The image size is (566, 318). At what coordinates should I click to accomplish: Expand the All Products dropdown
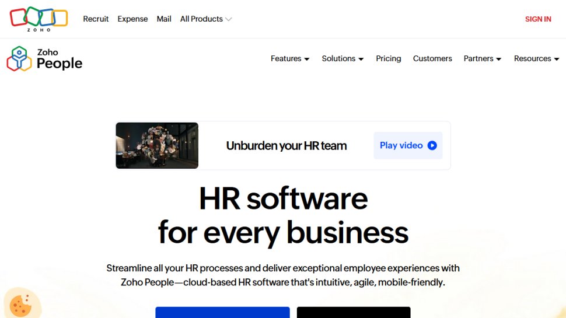pyautogui.click(x=206, y=19)
